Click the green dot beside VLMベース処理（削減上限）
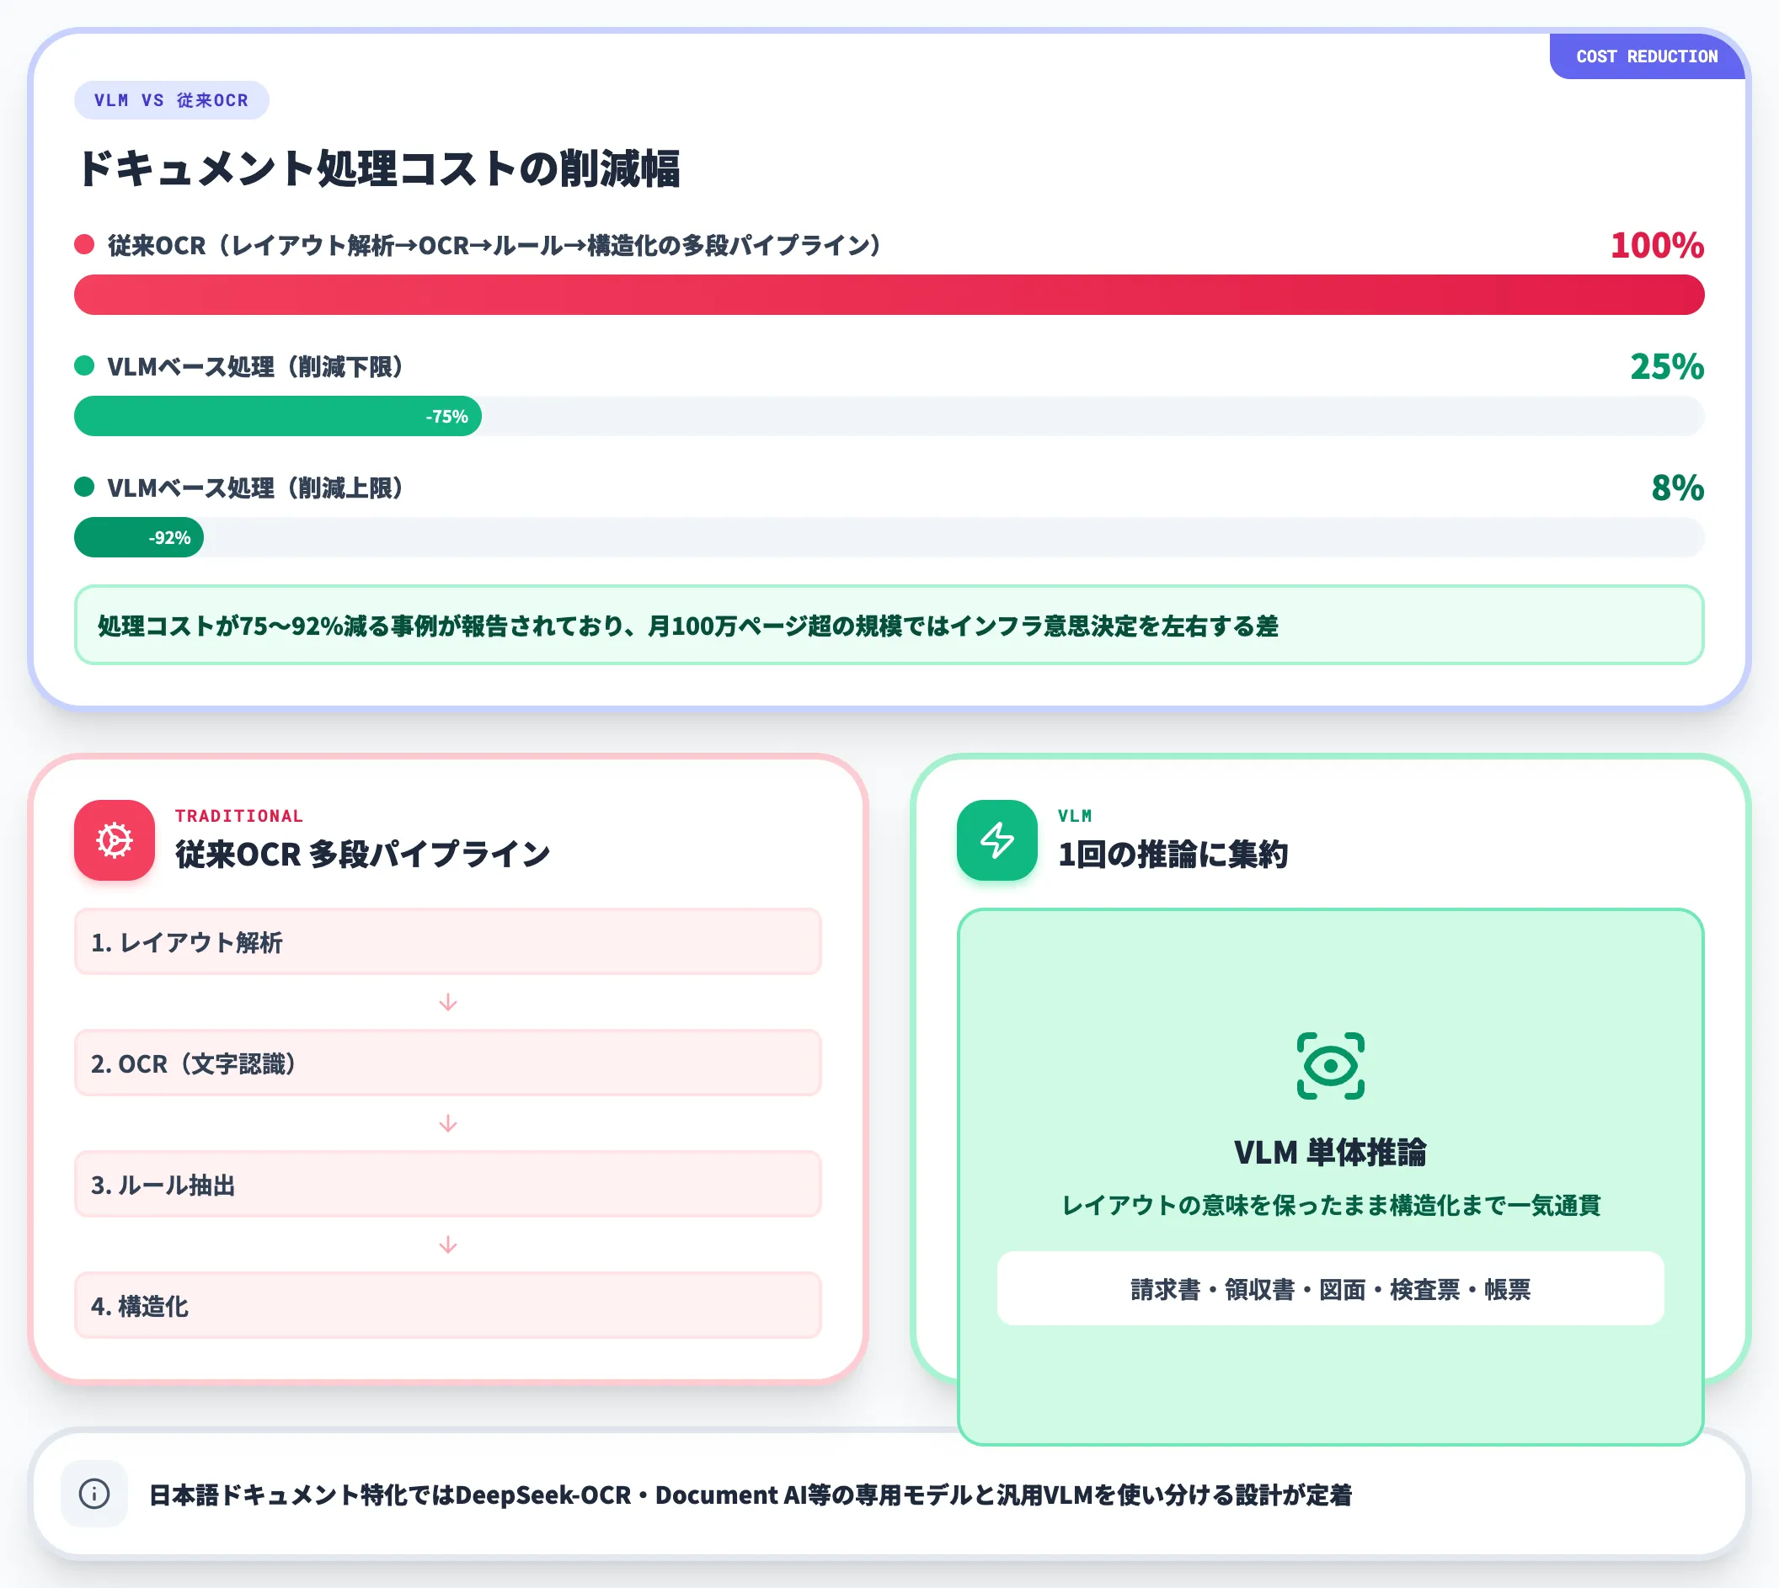The width and height of the screenshot is (1779, 1588). (x=83, y=487)
